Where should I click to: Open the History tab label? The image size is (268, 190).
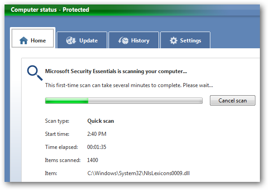[x=140, y=41]
